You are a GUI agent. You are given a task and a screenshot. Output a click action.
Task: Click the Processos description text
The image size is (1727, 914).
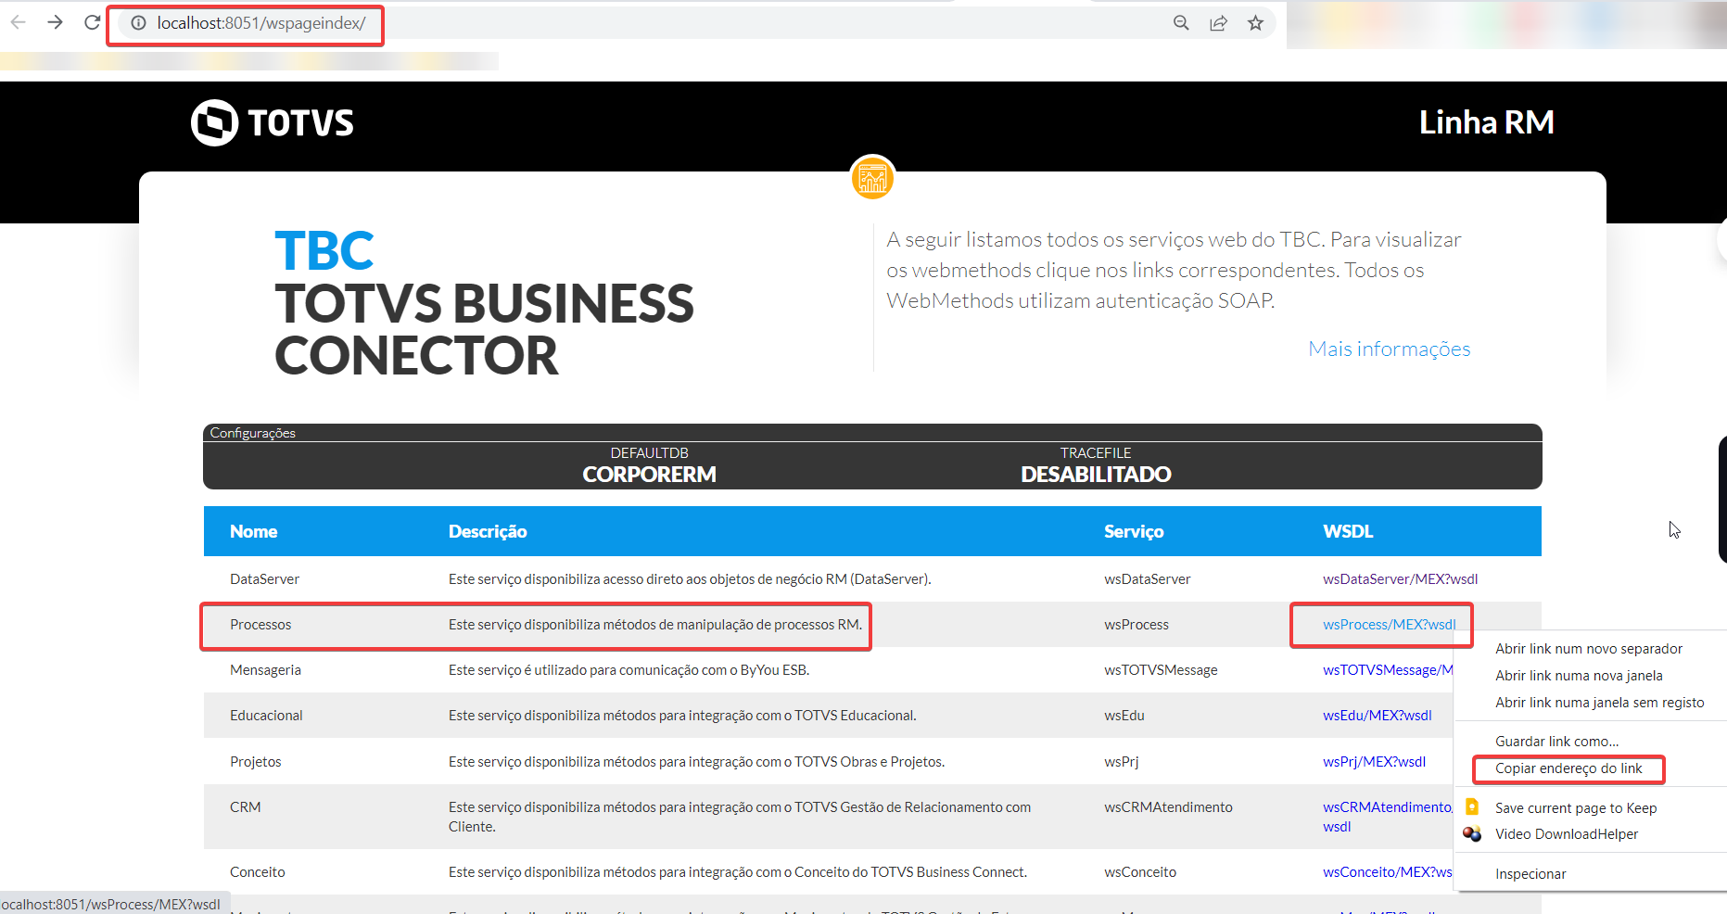(x=655, y=624)
